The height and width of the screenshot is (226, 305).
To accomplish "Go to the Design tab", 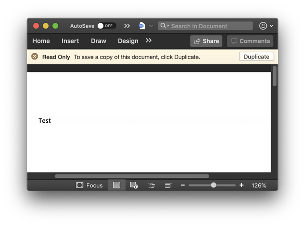I will (x=128, y=41).
